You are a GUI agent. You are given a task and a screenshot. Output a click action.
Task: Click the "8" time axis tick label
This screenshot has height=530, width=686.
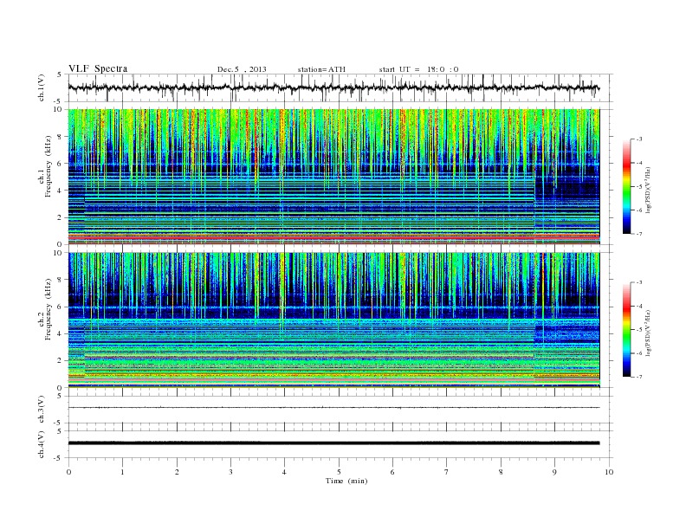[x=501, y=472]
